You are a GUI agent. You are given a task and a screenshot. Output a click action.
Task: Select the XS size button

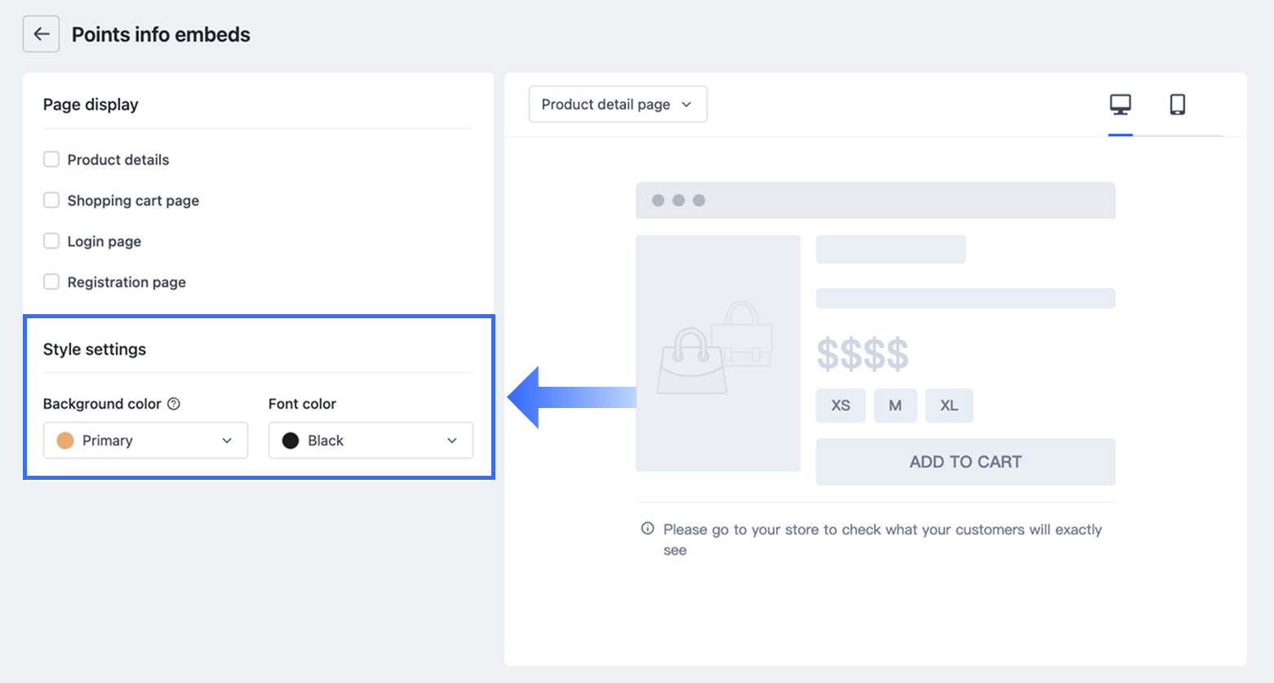tap(841, 406)
